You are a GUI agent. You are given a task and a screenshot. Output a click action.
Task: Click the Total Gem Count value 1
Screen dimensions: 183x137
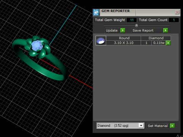tap(174, 20)
